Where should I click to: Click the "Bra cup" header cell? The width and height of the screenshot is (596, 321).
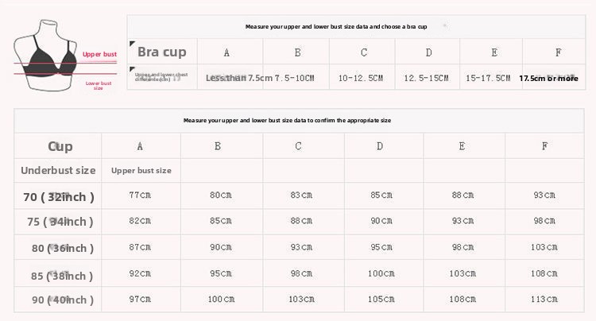coord(162,52)
